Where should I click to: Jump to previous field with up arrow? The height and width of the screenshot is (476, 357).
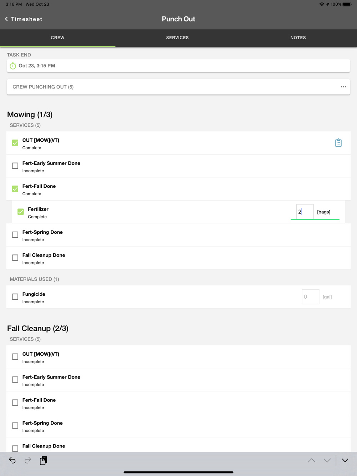[x=311, y=460]
